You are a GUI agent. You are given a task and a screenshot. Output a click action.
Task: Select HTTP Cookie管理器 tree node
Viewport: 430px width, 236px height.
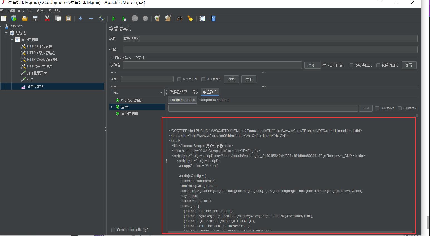42,60
